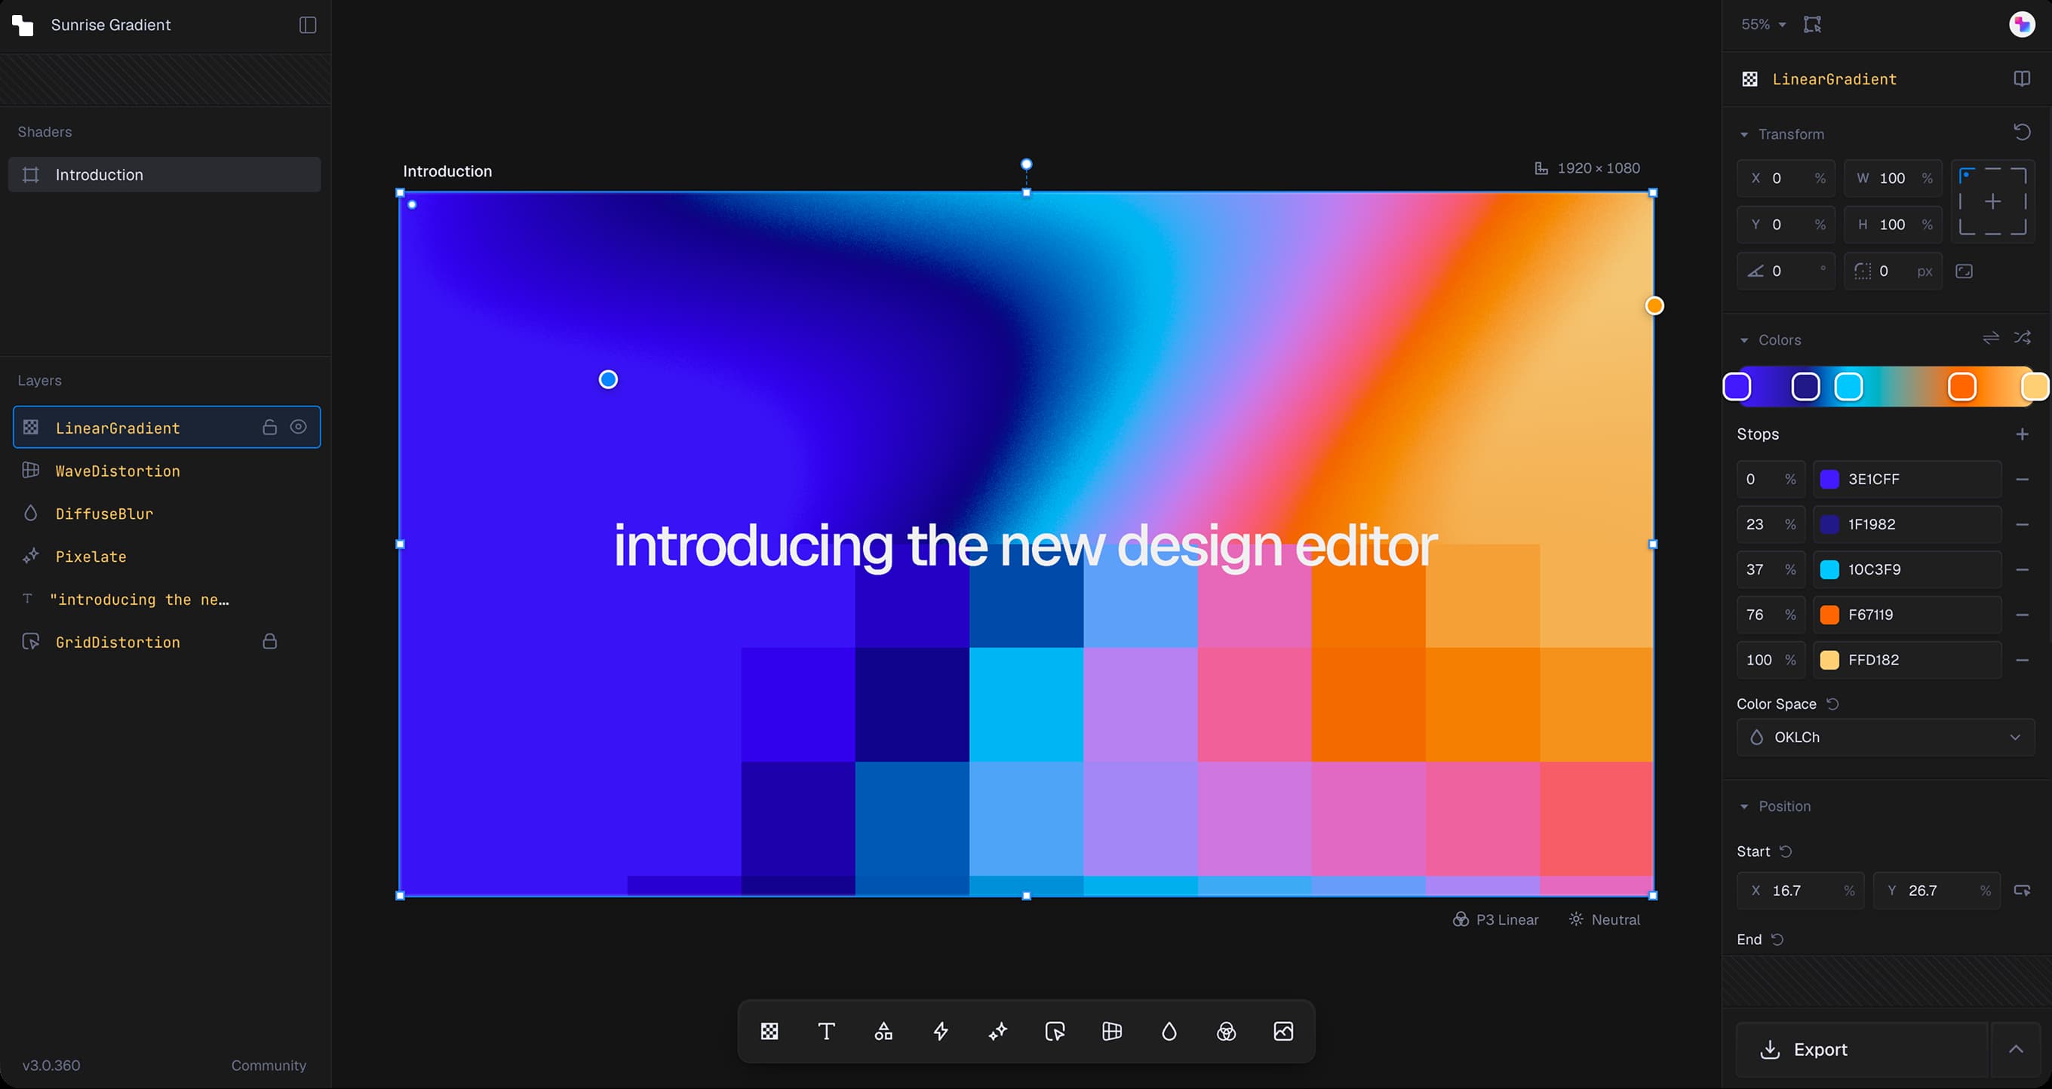2052x1089 pixels.
Task: Open the Community link
Action: 269,1065
